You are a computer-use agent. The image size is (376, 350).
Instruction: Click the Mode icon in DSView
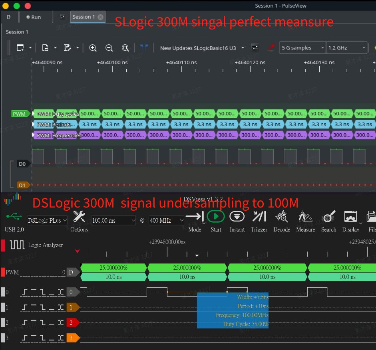coord(195,217)
